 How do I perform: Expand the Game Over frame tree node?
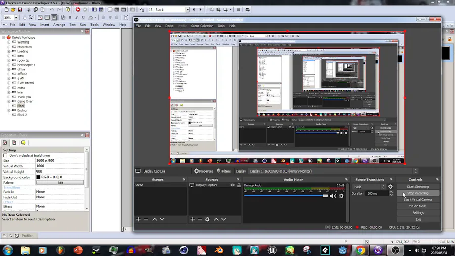click(x=9, y=101)
